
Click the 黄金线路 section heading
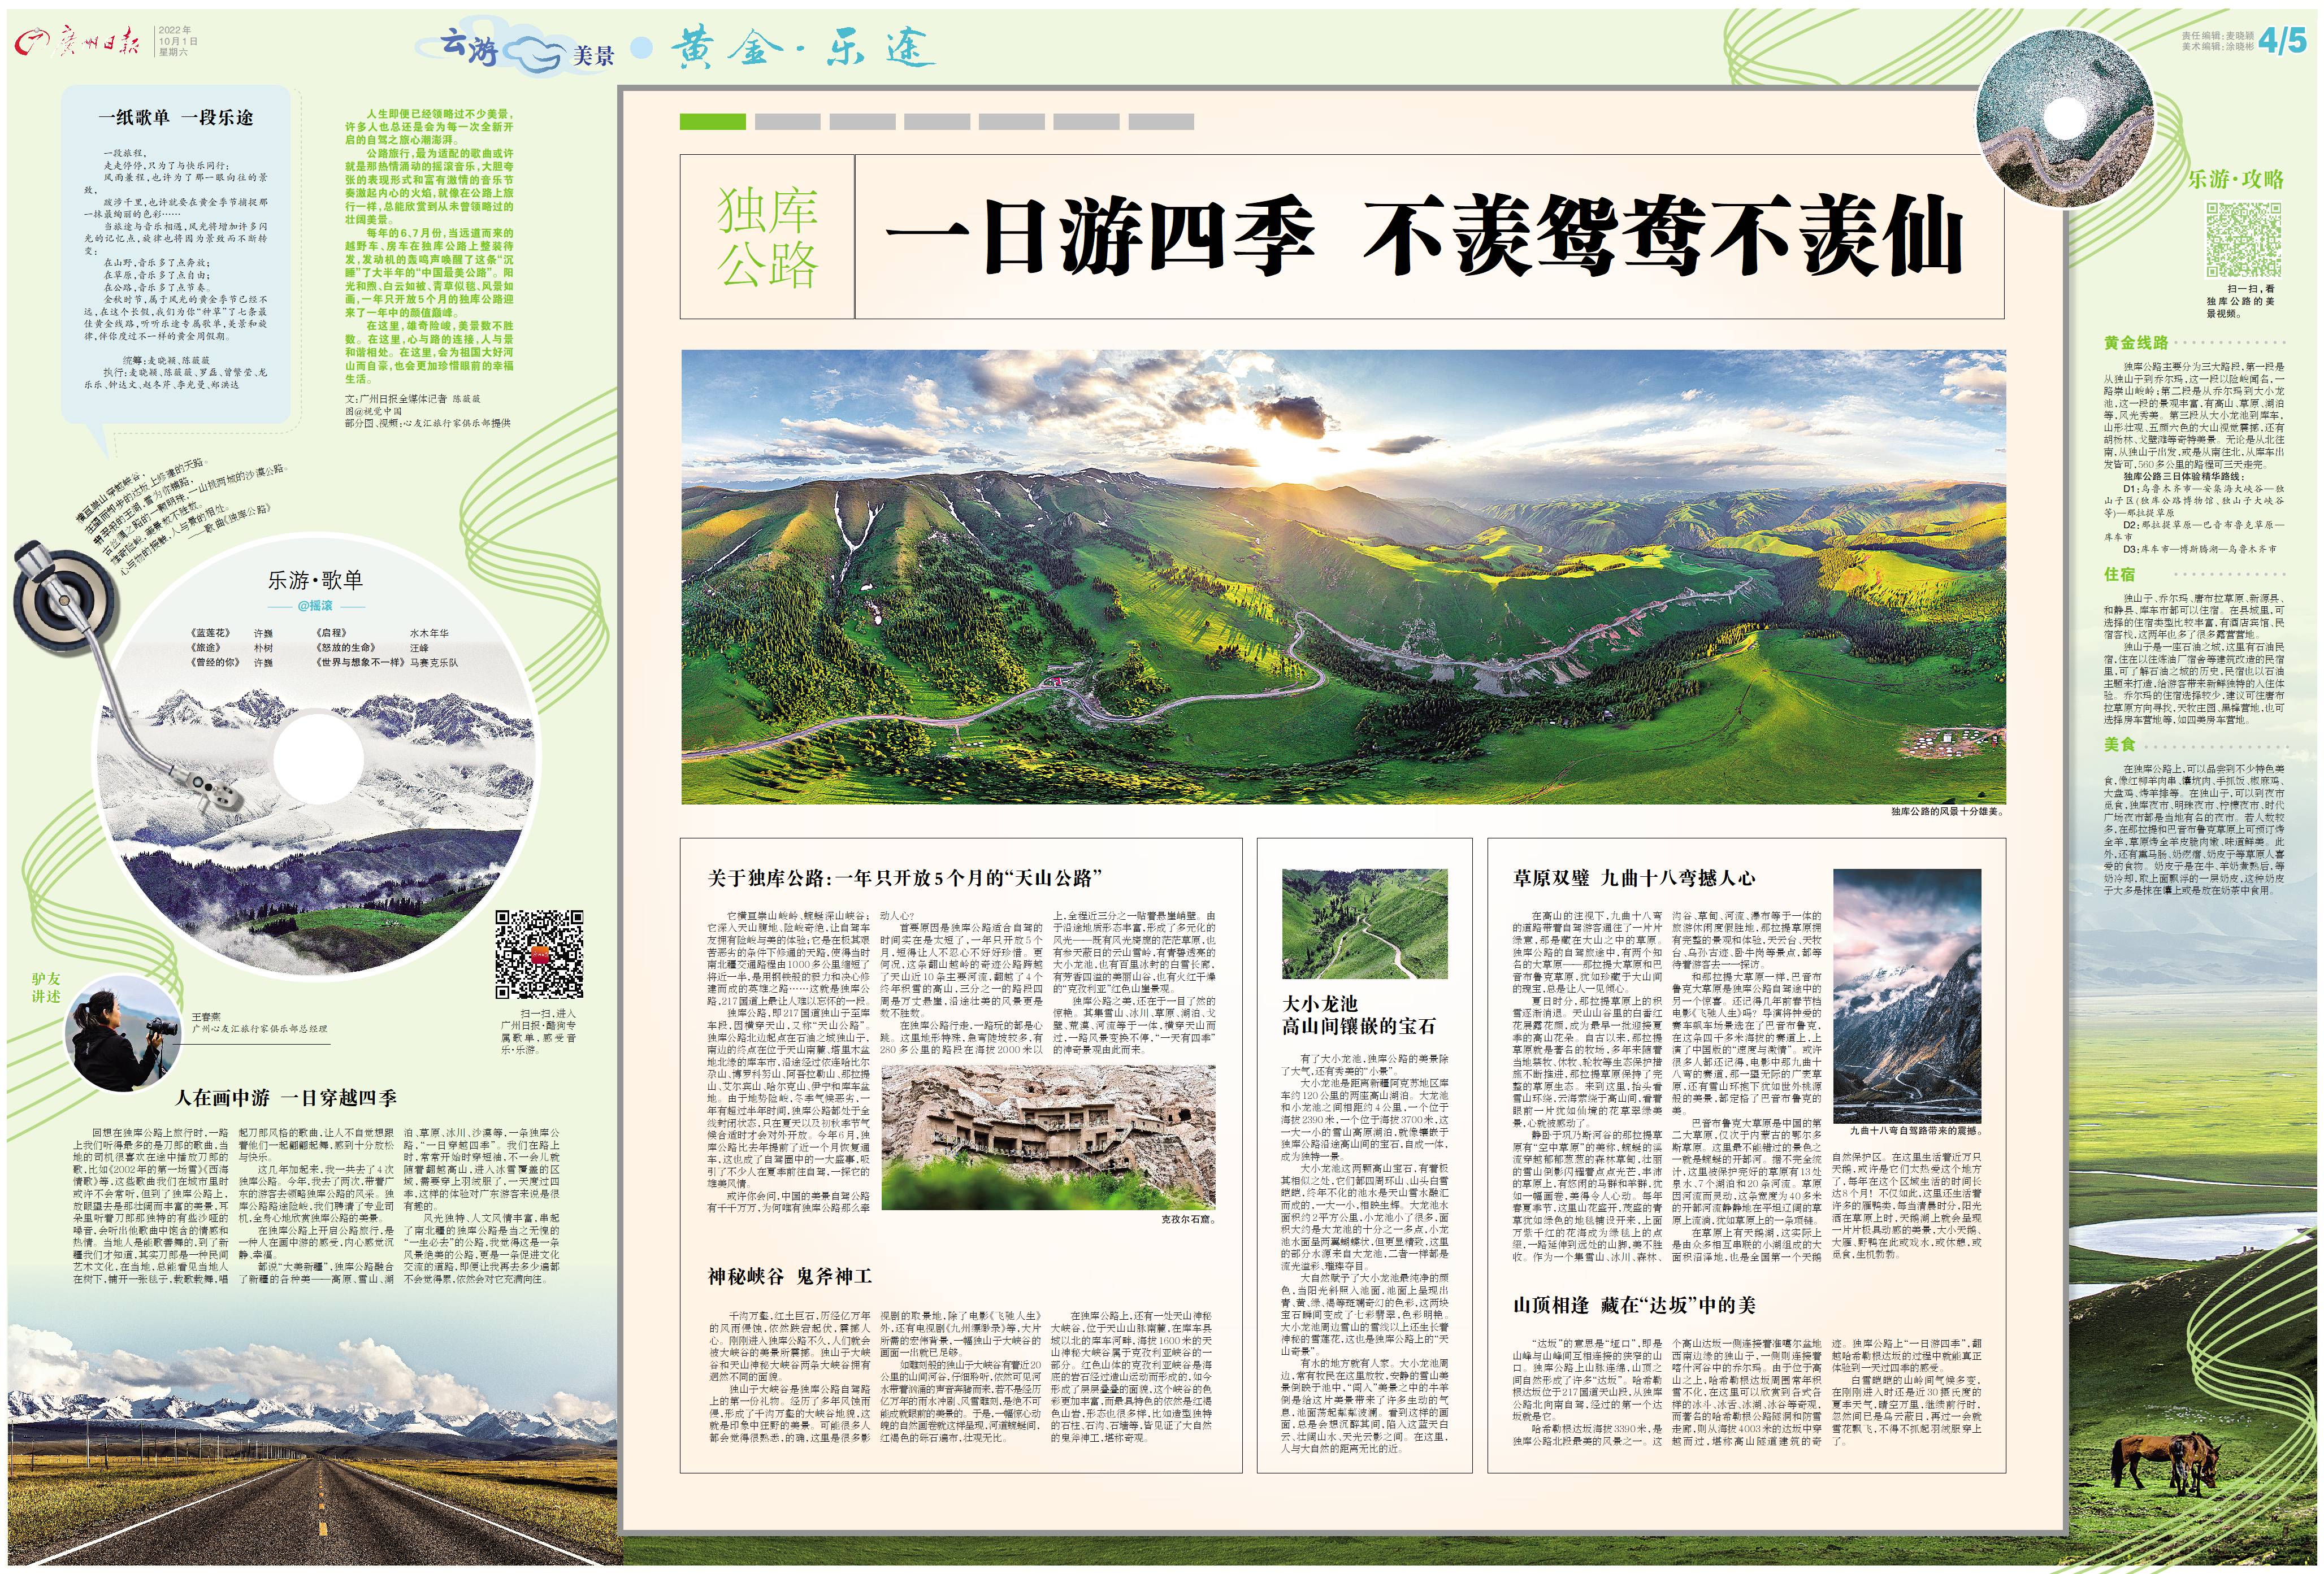2136,343
